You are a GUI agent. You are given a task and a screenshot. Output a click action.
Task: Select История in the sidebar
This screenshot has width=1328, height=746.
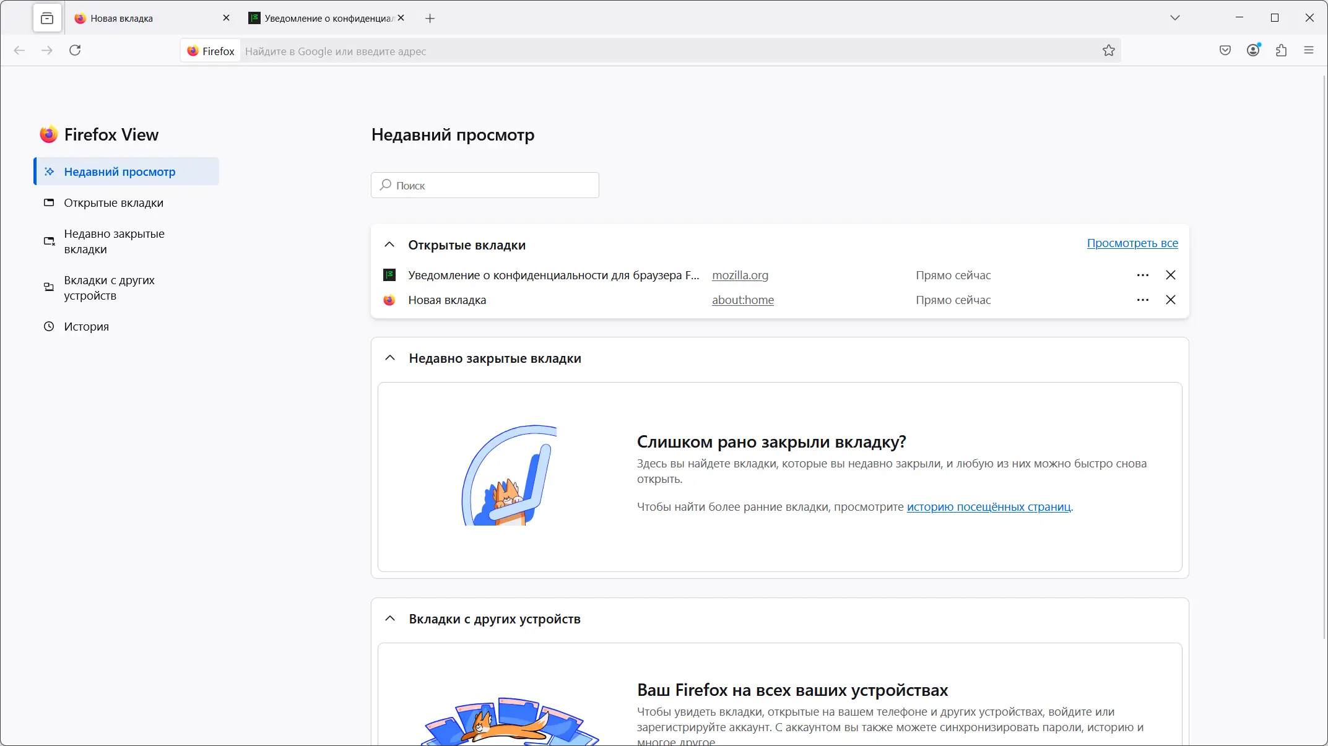(85, 326)
